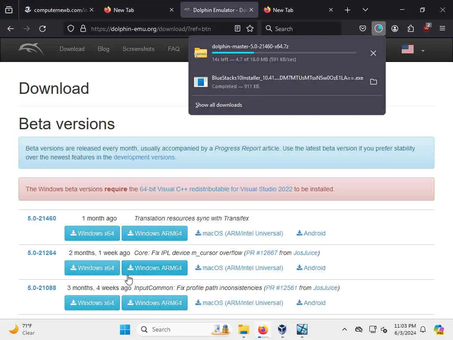Click the uBlock Origin extension icon
453x340 pixels.
pyautogui.click(x=426, y=28)
